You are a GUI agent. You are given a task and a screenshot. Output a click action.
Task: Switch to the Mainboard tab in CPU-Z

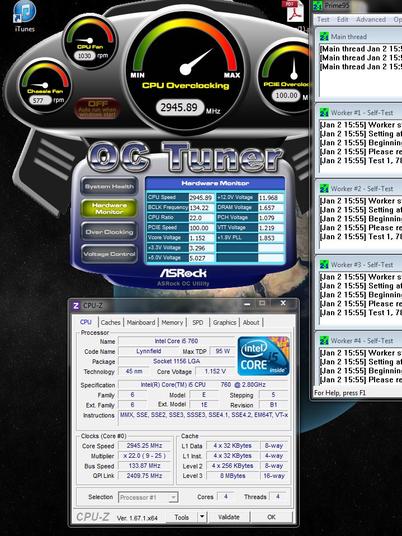(141, 322)
